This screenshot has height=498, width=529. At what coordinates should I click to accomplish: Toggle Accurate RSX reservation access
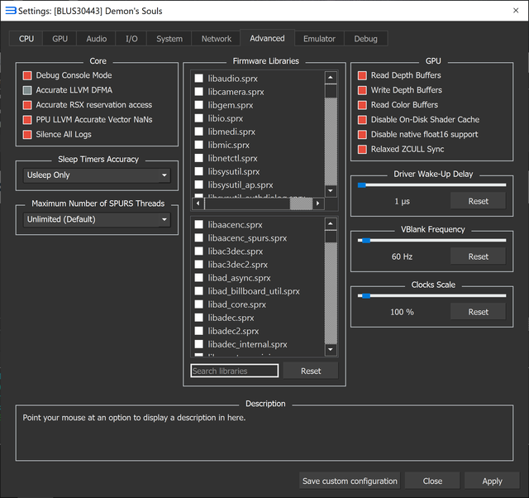[27, 105]
